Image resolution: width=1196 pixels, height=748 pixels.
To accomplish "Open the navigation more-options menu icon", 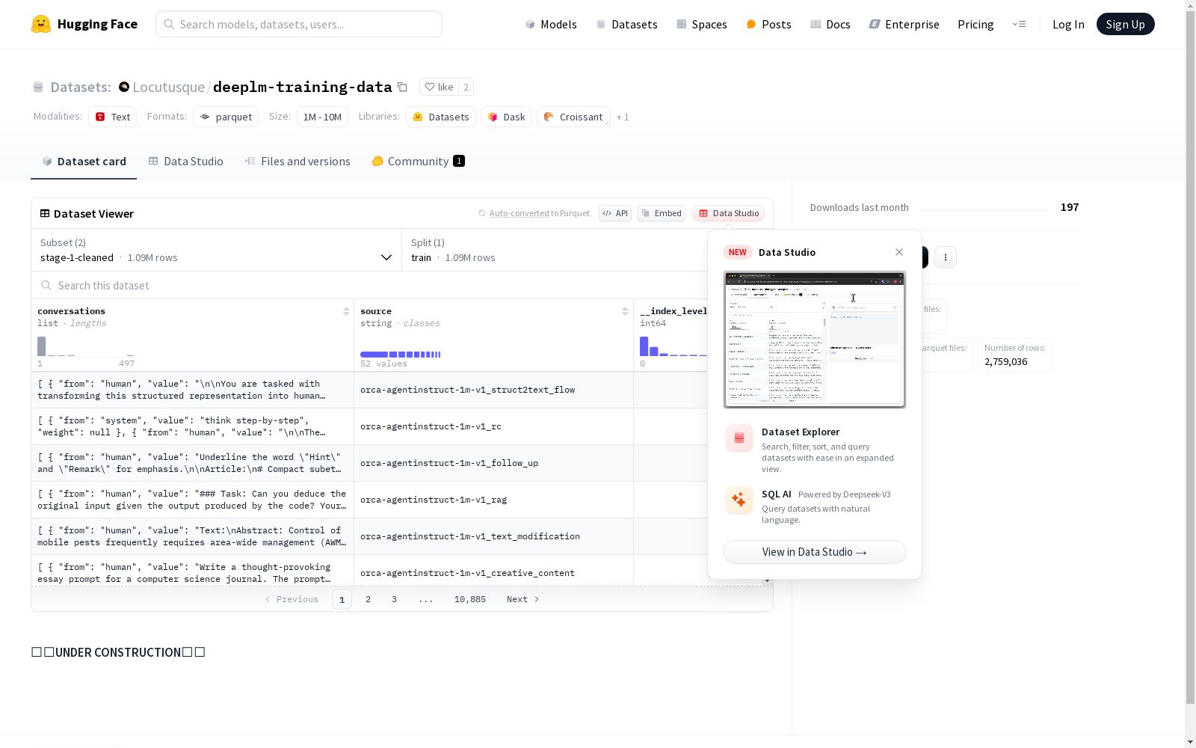I will point(1019,24).
